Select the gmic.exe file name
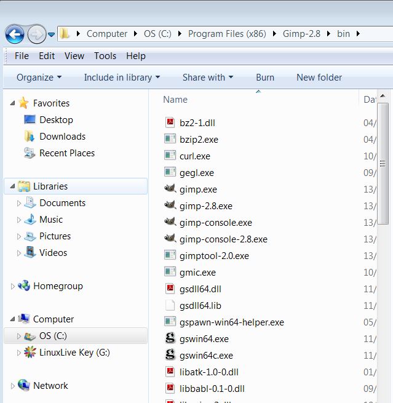The width and height of the screenshot is (393, 403). 197,273
